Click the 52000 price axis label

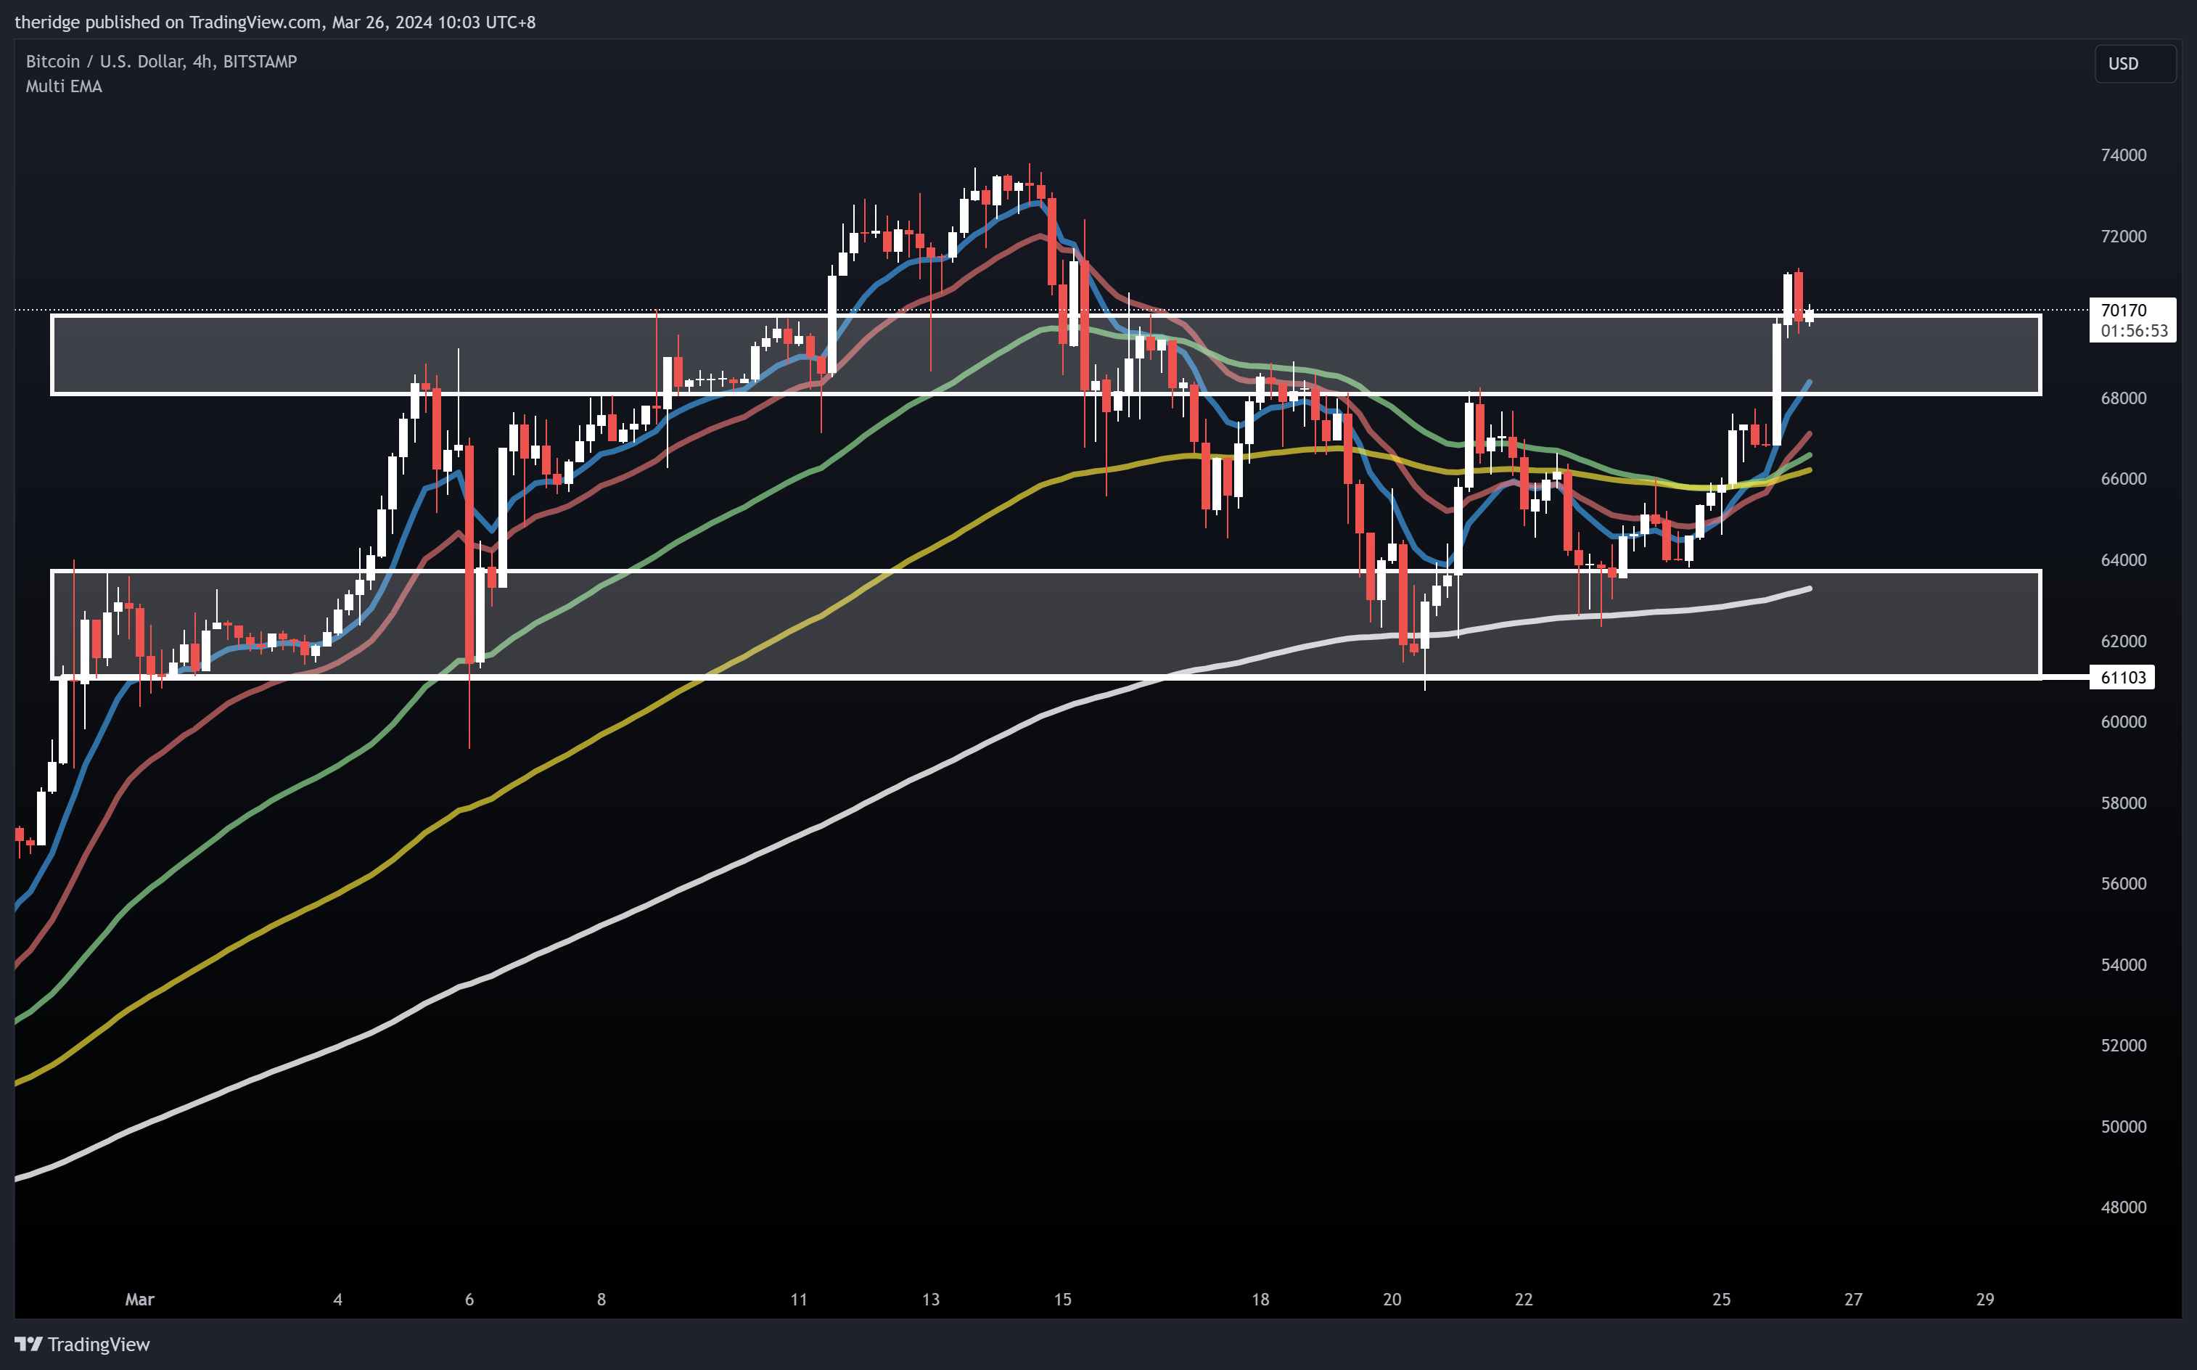[x=2123, y=1045]
